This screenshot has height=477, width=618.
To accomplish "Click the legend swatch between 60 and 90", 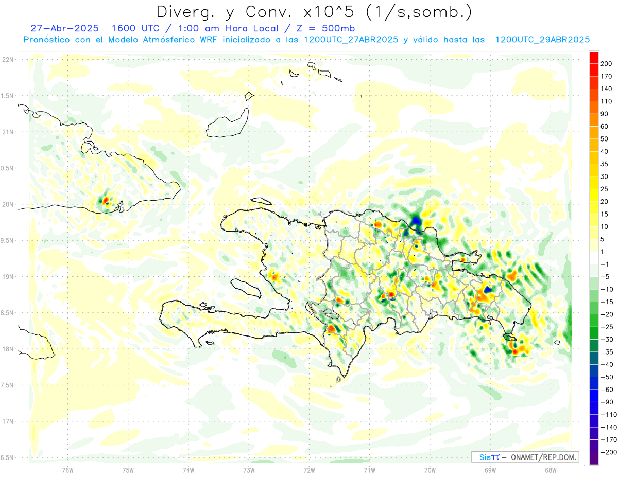I will click(x=594, y=120).
